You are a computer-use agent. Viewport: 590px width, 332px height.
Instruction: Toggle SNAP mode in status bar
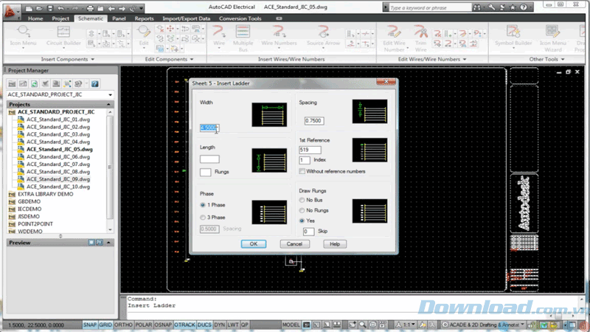pyautogui.click(x=89, y=325)
